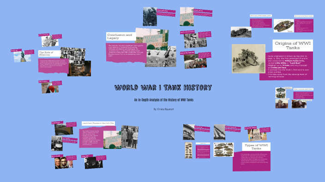Click the building facade black-and-white photo
The image size is (325, 182).
[x=189, y=132]
